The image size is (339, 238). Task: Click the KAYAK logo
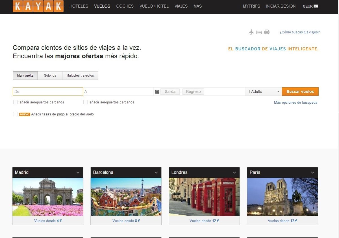pos(38,6)
